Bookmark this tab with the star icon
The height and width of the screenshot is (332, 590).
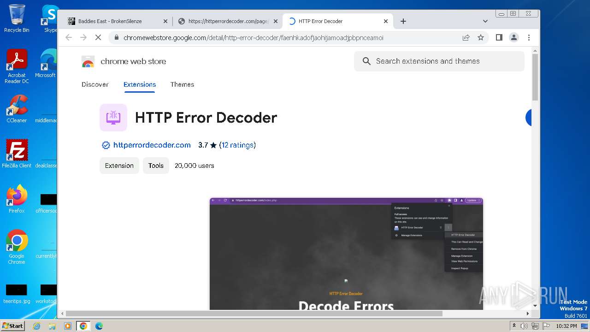(481, 37)
